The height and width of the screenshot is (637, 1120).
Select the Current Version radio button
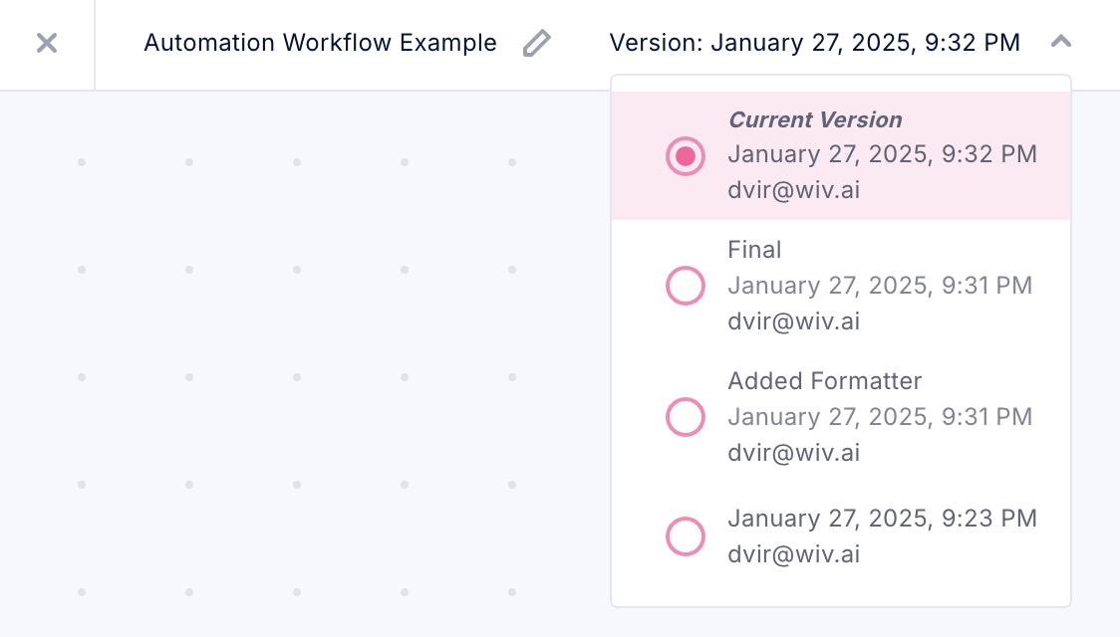tap(686, 155)
